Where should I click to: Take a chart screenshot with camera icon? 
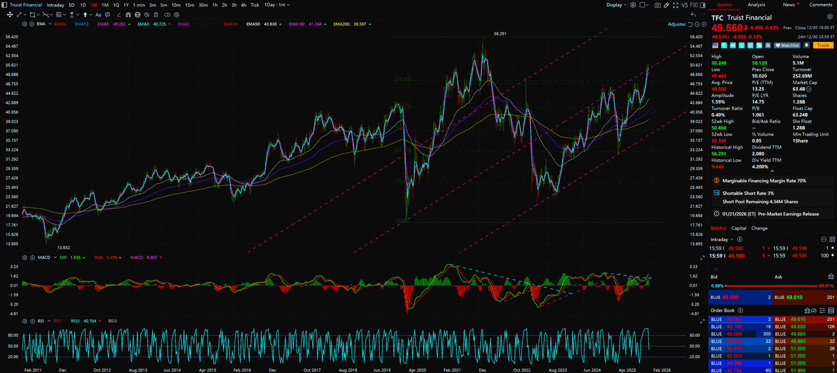[657, 5]
